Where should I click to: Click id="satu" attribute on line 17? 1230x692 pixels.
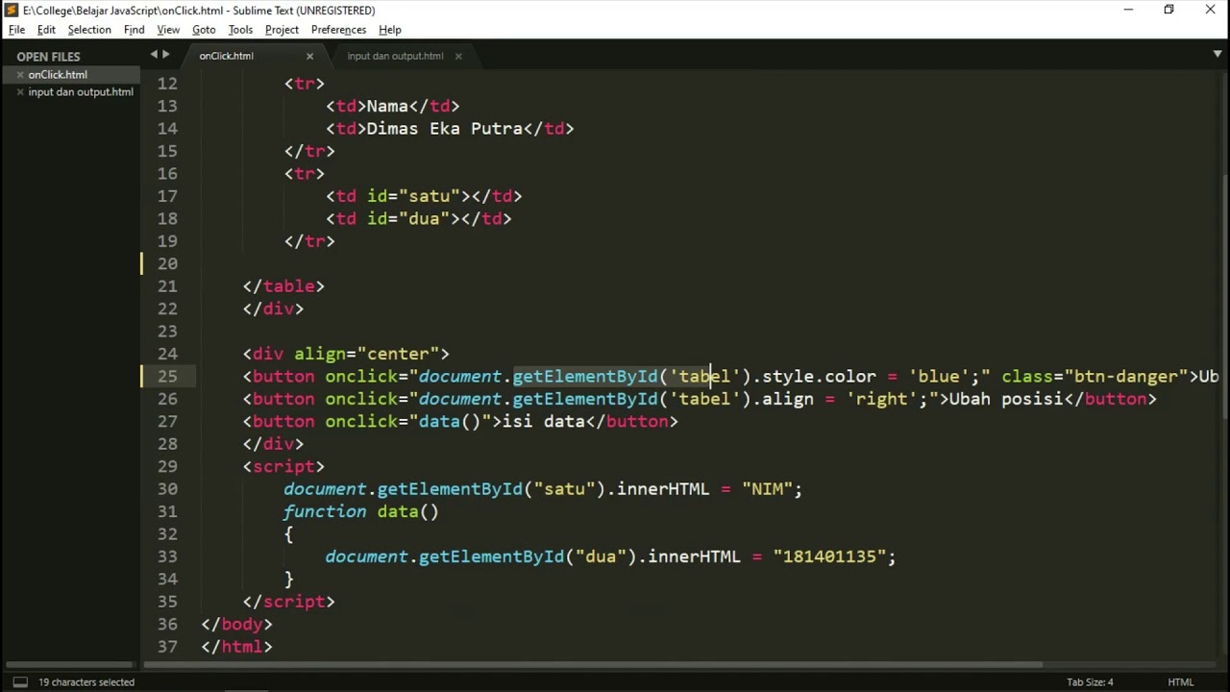click(x=413, y=196)
